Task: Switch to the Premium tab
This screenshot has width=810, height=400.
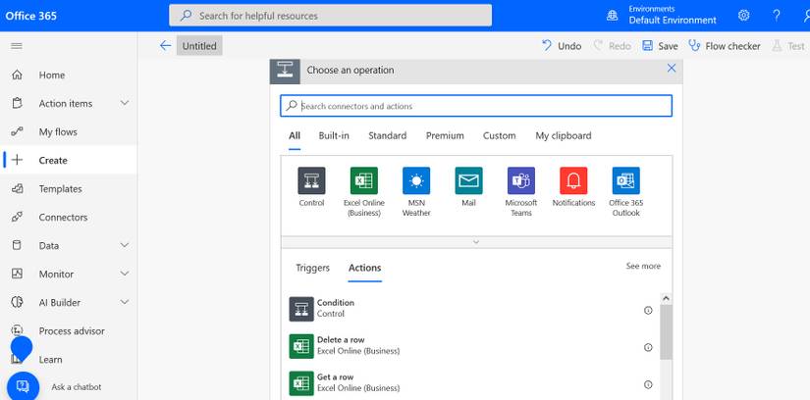Action: click(x=445, y=135)
